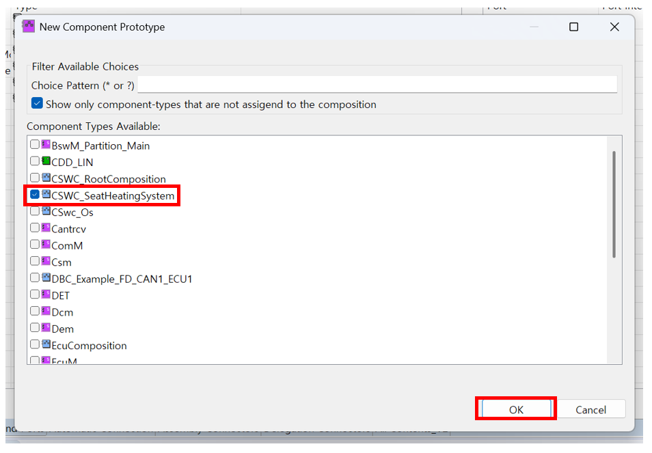Viewport: 652px width, 453px height.
Task: Select the Dem list entry
Action: click(x=62, y=329)
